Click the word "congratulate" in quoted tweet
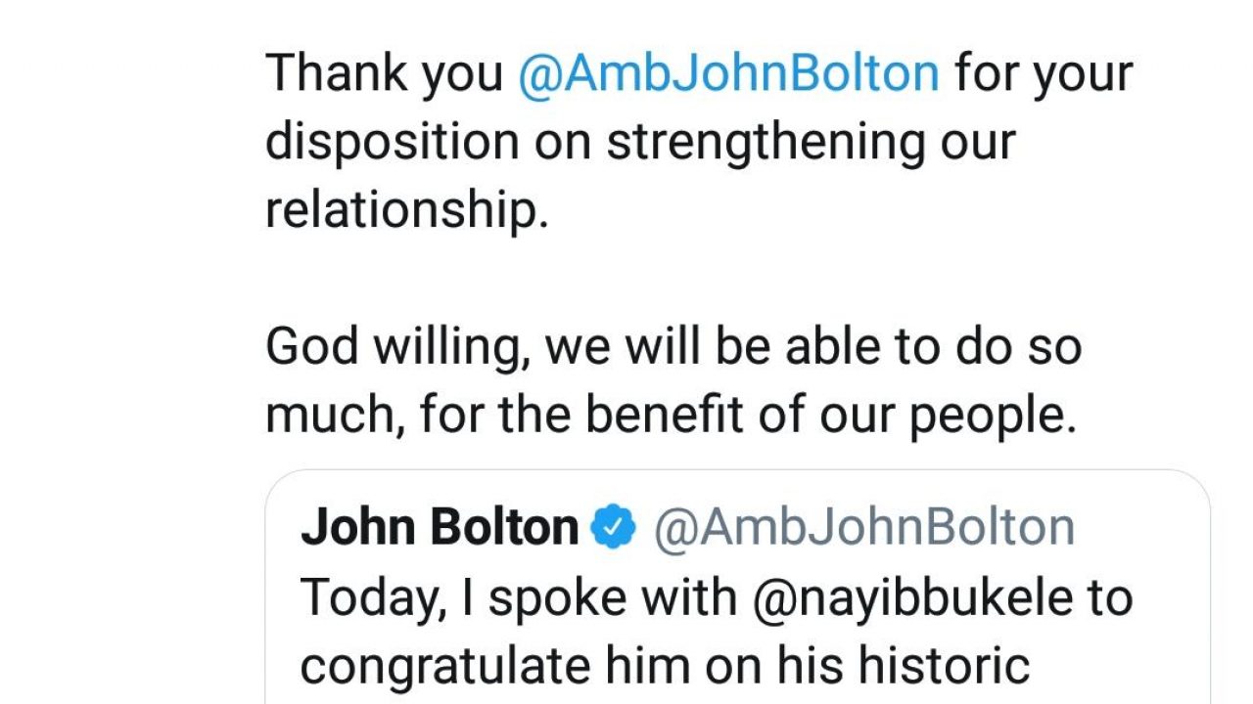The height and width of the screenshot is (704, 1253). pyautogui.click(x=445, y=666)
